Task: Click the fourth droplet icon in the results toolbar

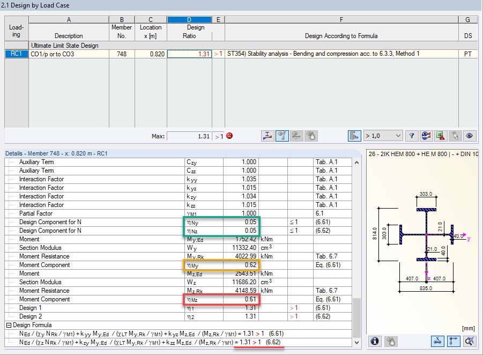Action: point(311,136)
